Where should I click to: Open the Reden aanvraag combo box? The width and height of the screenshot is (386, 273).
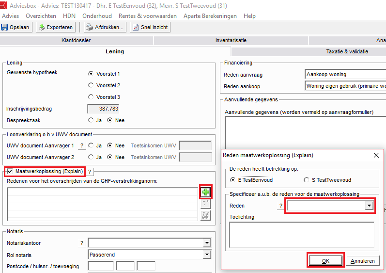(x=345, y=74)
